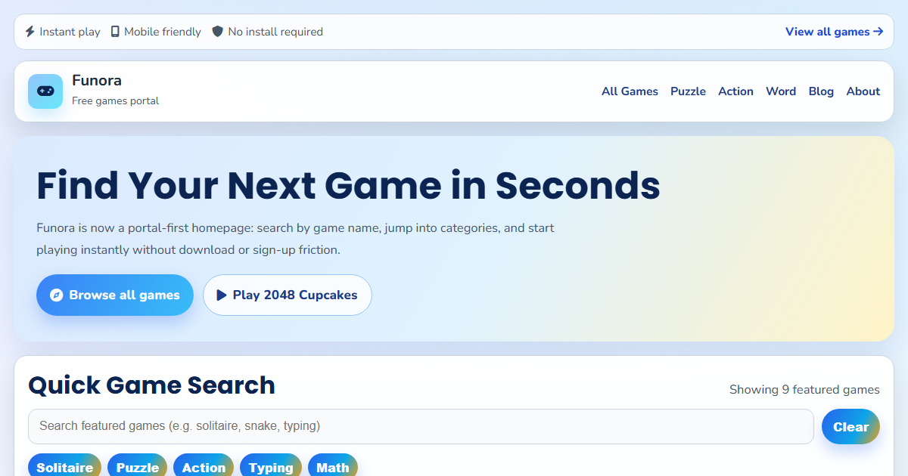Click inside the featured games search field

pyautogui.click(x=421, y=426)
